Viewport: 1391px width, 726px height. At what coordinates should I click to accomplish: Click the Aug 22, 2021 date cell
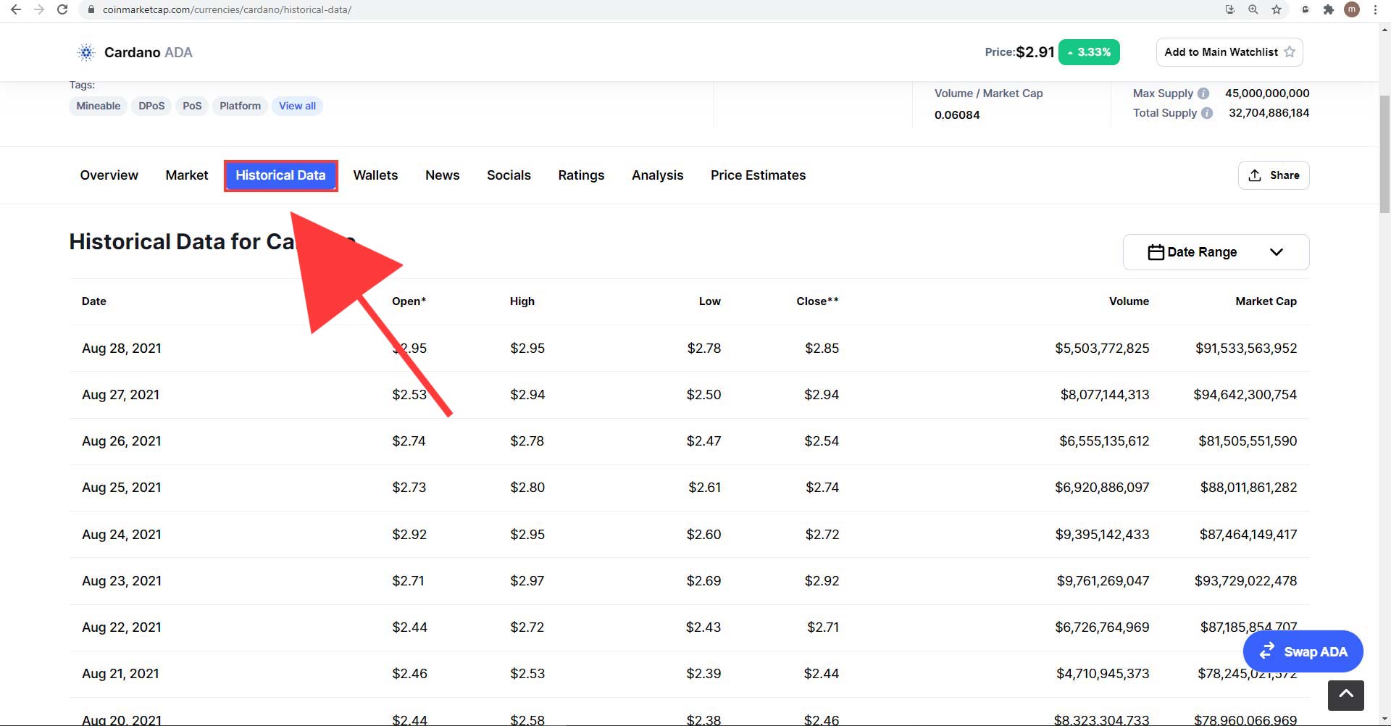tap(122, 627)
